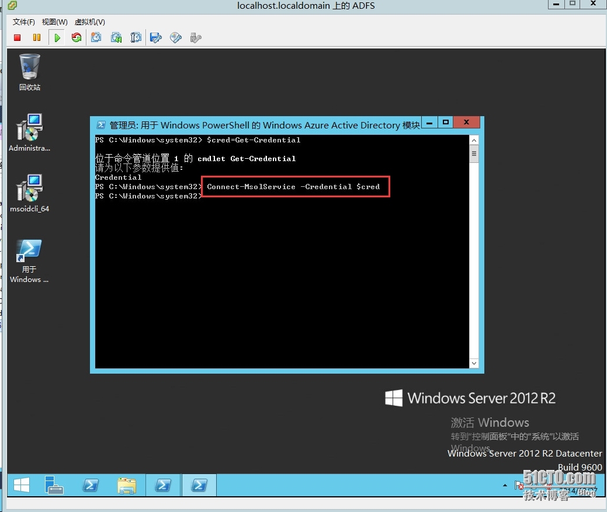Click the PowerShell window title icon
The width and height of the screenshot is (607, 512).
click(x=100, y=125)
